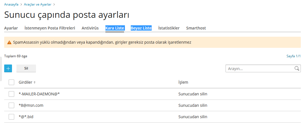Click Sunucudan silin in the *-MAILER-DAEMON@* row
Viewport: 305px width, 124px height.
coord(193,94)
